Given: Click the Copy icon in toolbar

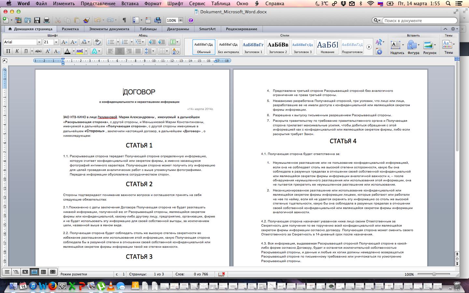Looking at the screenshot, I should 67,20.
